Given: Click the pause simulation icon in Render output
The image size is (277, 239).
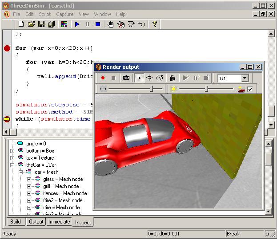Looking at the screenshot, I should point(197,78).
